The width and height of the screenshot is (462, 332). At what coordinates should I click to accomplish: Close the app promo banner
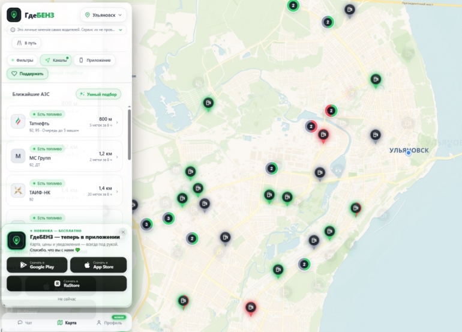coord(123,232)
